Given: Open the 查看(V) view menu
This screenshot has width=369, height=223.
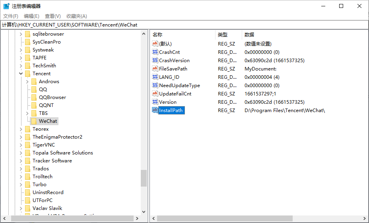Looking at the screenshot, I should coord(52,16).
